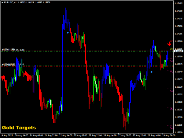The height and width of the screenshot is (138, 184).
Task: Click the 22 Aug 14:00 time label
Action: (x=66, y=135)
